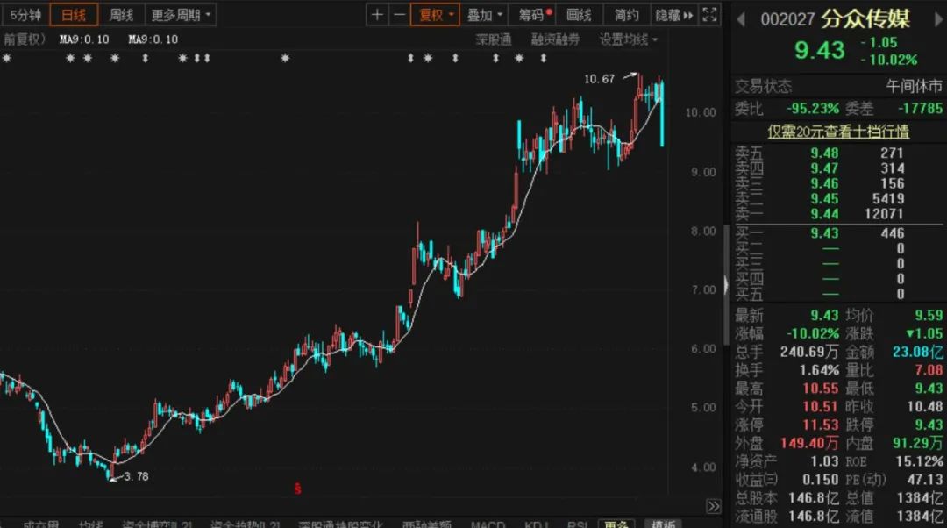This screenshot has width=947, height=528.
Task: Switch to 5分钟 period tab
Action: pyautogui.click(x=25, y=15)
